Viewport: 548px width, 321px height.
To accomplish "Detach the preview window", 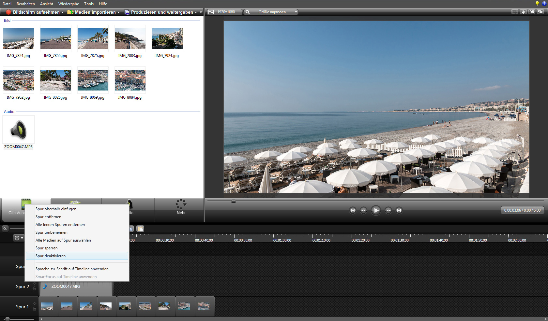I will [540, 12].
